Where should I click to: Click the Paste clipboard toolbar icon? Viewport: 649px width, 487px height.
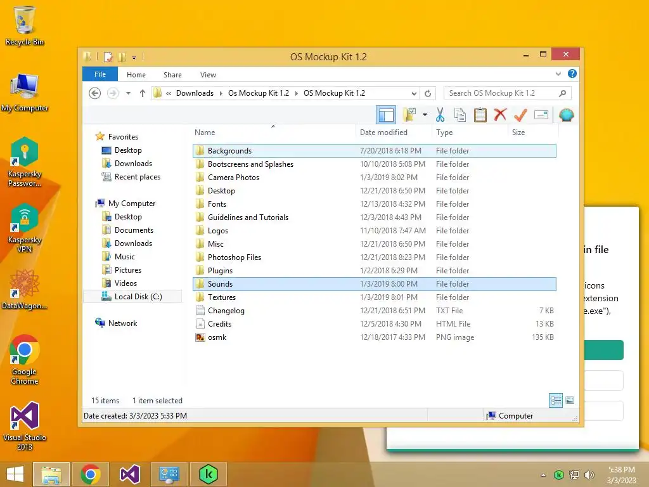[480, 115]
